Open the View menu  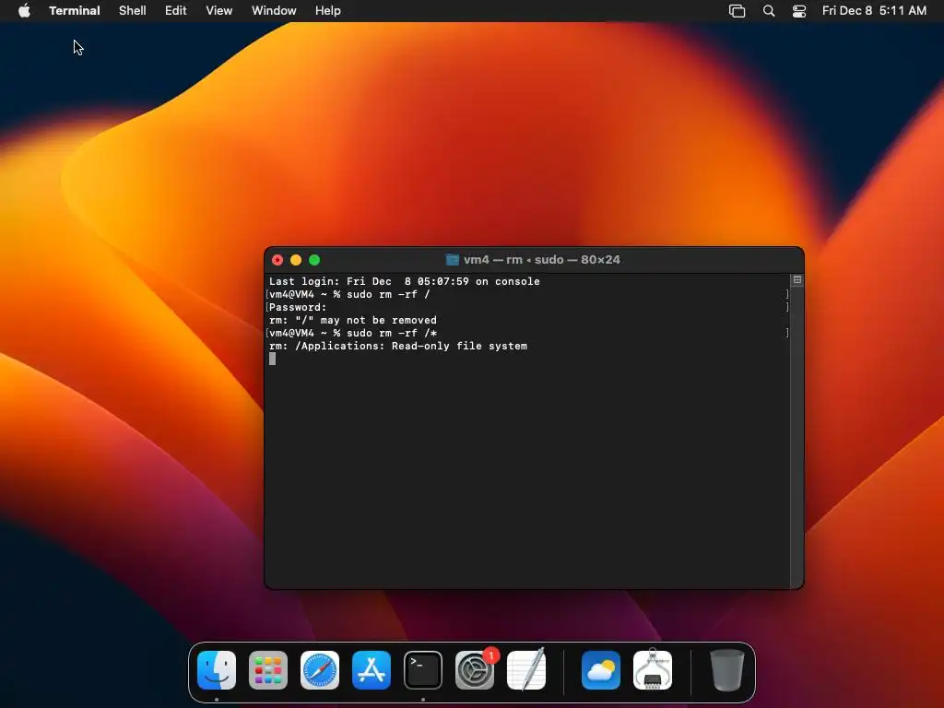click(x=219, y=10)
